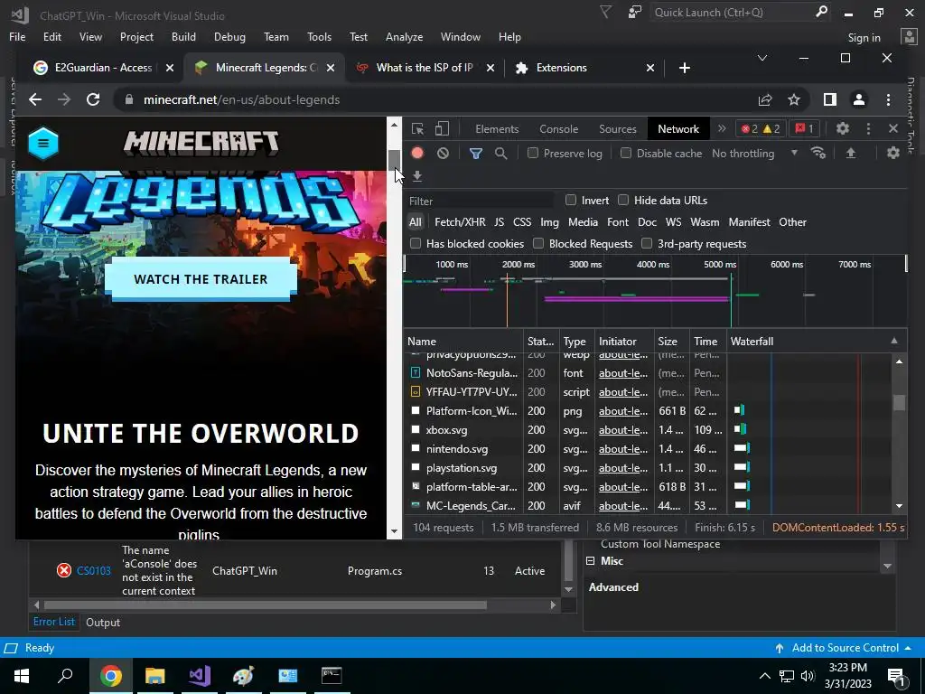The height and width of the screenshot is (694, 925).
Task: Click the network request list scrollbar thumb
Action: [899, 402]
